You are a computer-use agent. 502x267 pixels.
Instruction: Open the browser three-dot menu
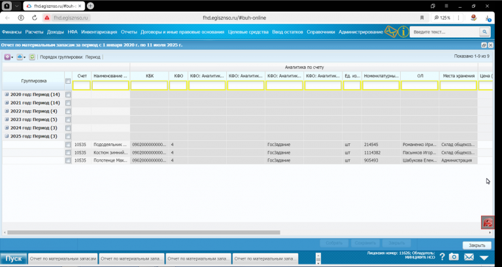pyautogui.click(x=459, y=18)
